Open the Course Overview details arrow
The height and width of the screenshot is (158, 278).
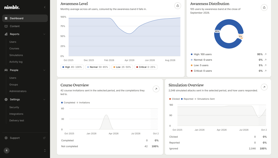tap(156, 89)
